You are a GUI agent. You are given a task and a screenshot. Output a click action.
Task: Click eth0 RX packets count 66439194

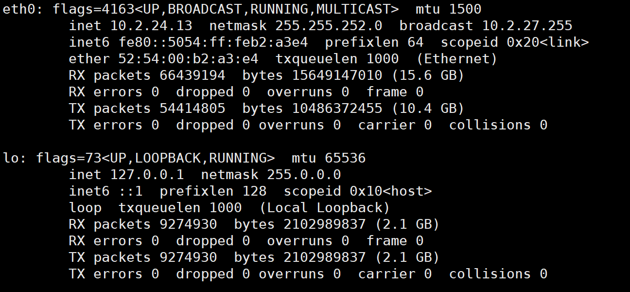(x=192, y=75)
